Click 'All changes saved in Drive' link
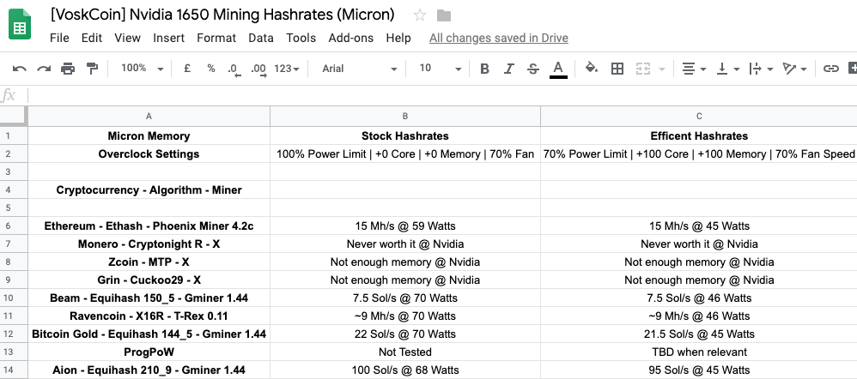 [x=498, y=39]
